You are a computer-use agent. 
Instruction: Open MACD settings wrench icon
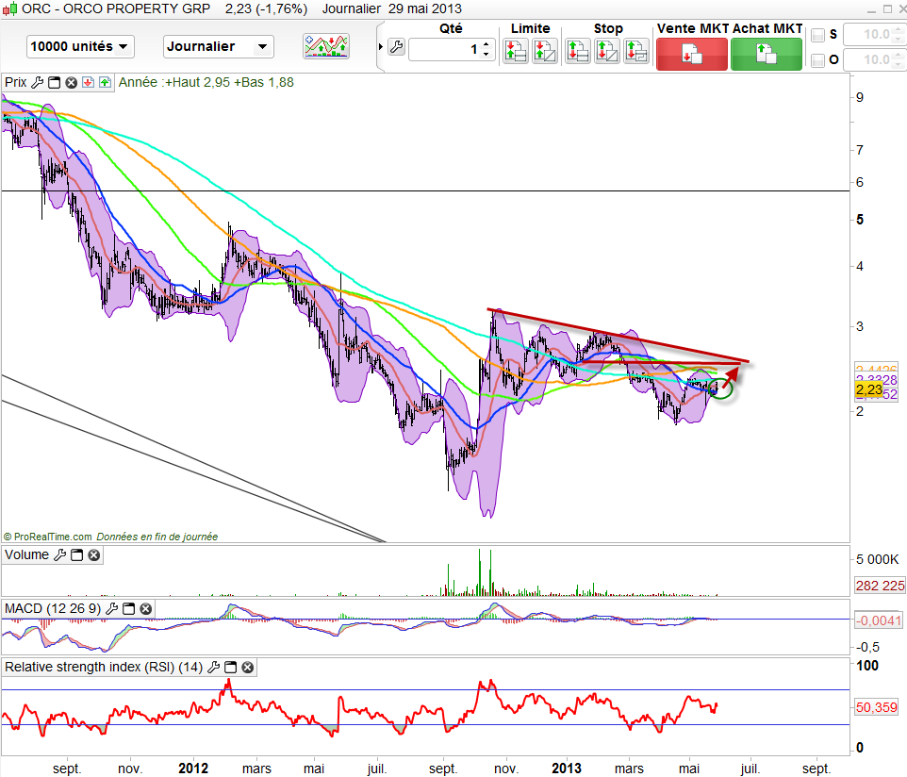coord(112,608)
